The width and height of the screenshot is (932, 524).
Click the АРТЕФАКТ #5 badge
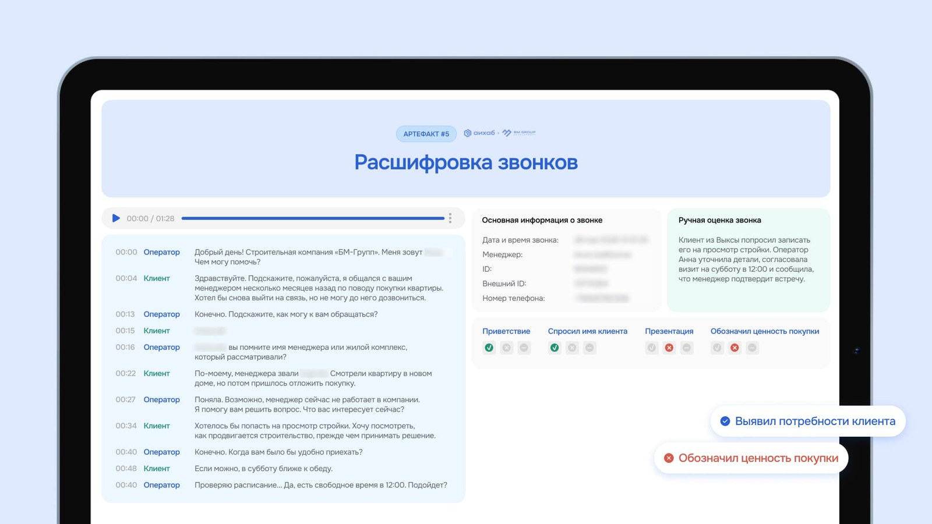(426, 134)
